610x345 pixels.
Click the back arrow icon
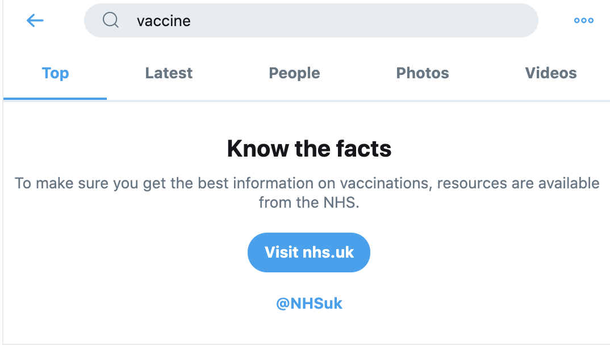point(35,20)
